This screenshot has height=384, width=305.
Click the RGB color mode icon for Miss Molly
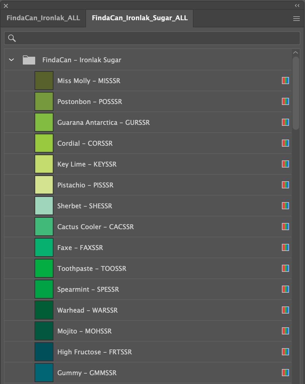285,81
